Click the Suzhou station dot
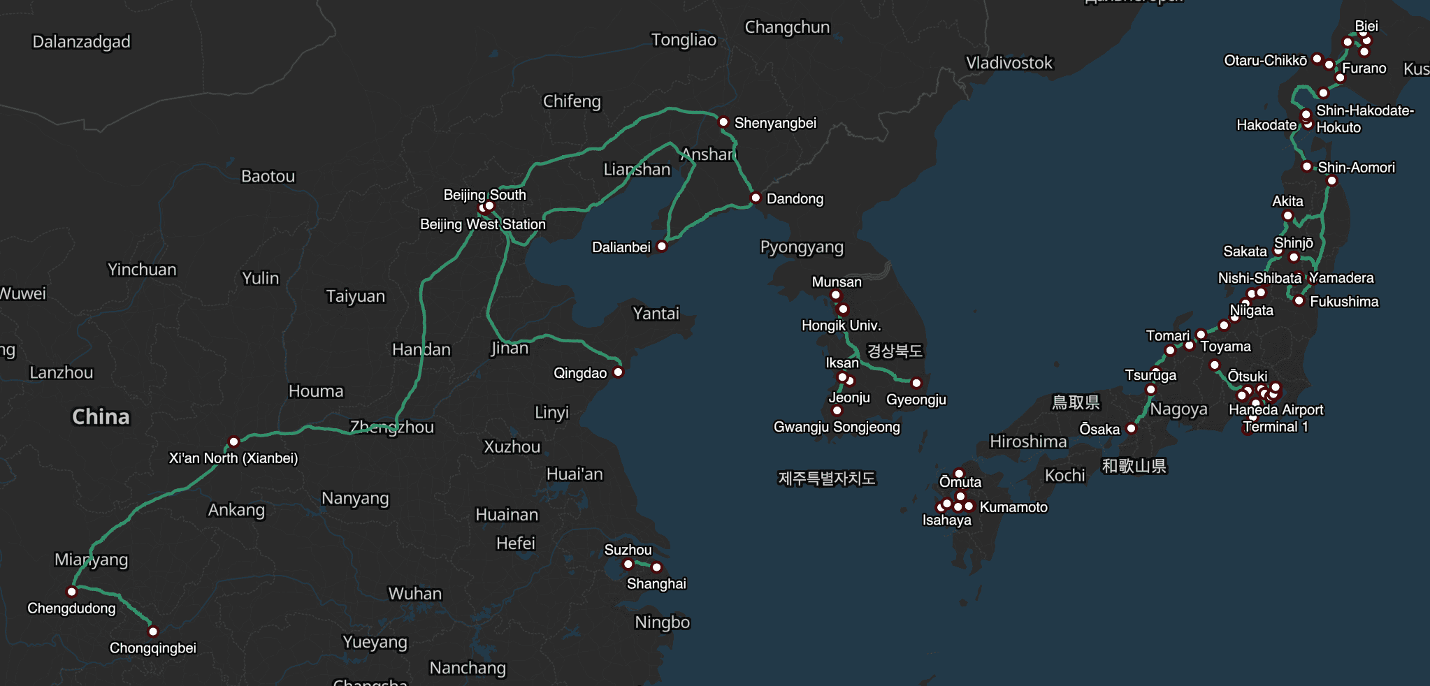 [x=628, y=564]
